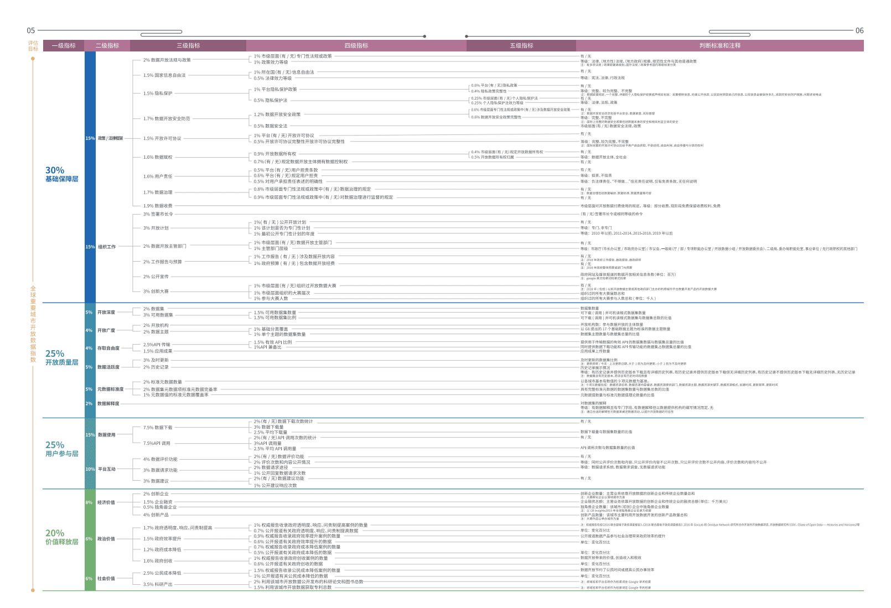Click the 五级指标 column header
Viewport: 891px width, 608px height.
[521, 45]
